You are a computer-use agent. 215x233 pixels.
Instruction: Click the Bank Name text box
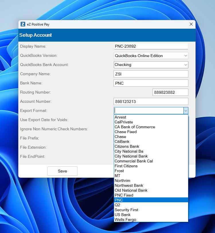click(151, 83)
